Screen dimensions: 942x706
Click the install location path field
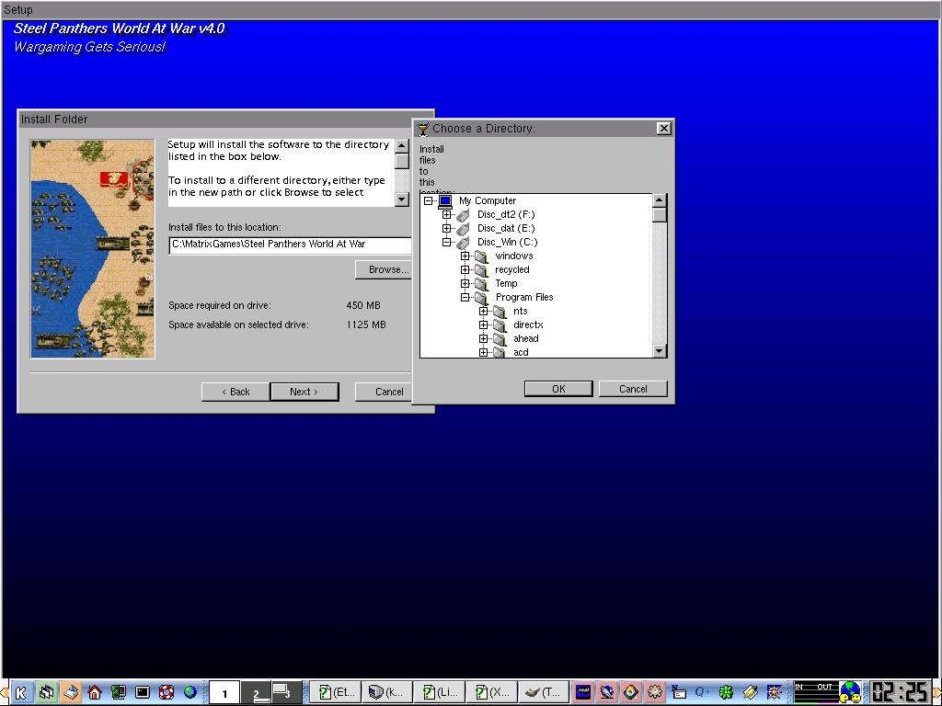click(x=290, y=245)
